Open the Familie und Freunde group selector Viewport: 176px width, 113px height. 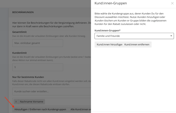(131, 36)
